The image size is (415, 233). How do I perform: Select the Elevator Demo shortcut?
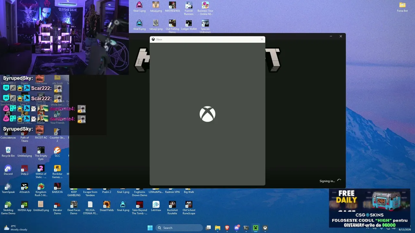tap(57, 208)
